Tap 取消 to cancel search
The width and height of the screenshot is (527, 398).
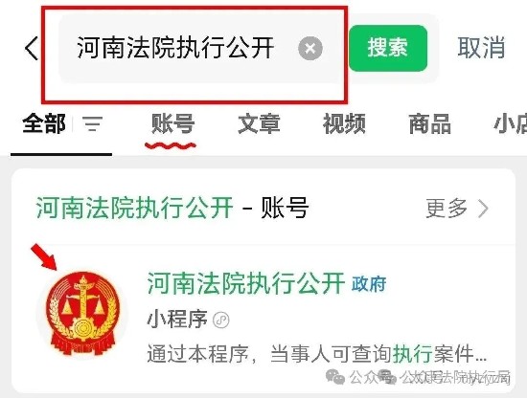(x=481, y=48)
